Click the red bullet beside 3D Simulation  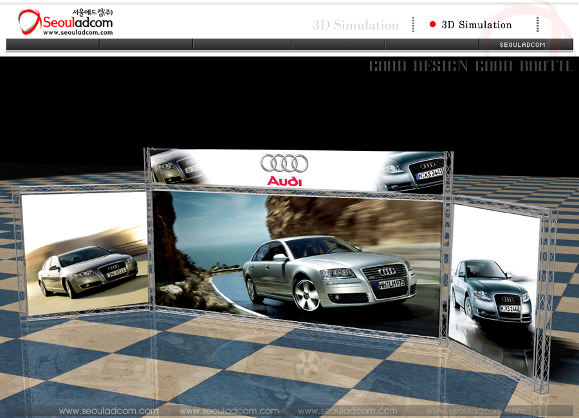[433, 24]
